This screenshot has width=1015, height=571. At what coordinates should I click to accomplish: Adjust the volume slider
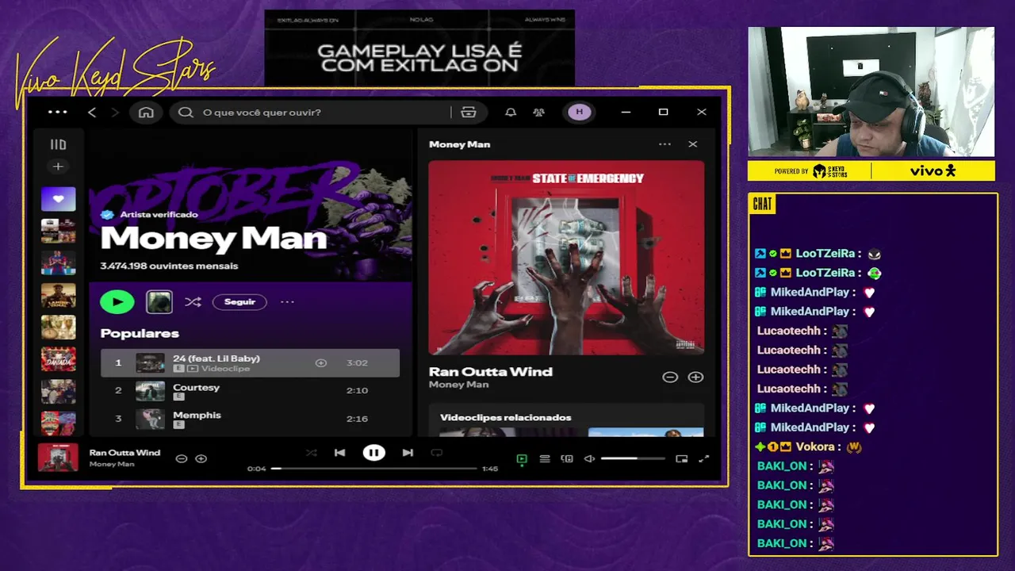[x=633, y=458]
